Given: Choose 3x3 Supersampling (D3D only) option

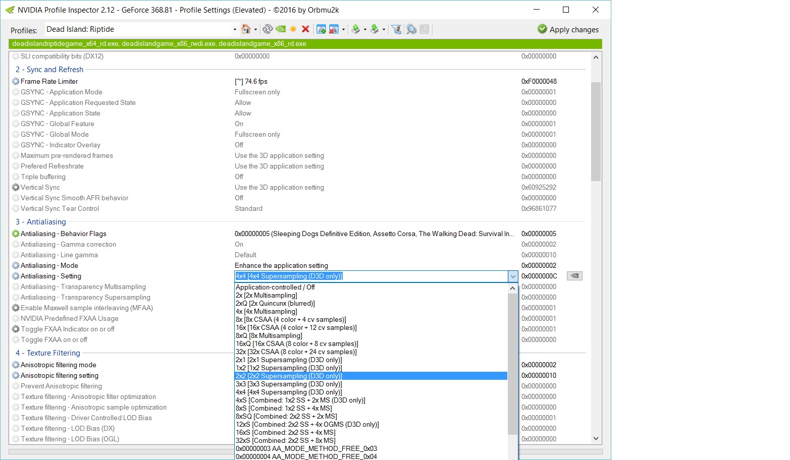Looking at the screenshot, I should point(371,384).
